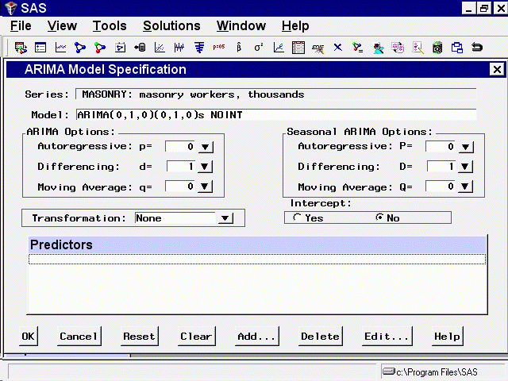The height and width of the screenshot is (381, 508).
Task: Click the Model name text field
Action: 276,114
